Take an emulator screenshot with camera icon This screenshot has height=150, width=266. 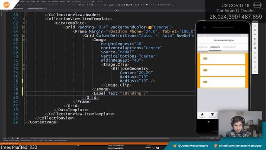(x=255, y=48)
